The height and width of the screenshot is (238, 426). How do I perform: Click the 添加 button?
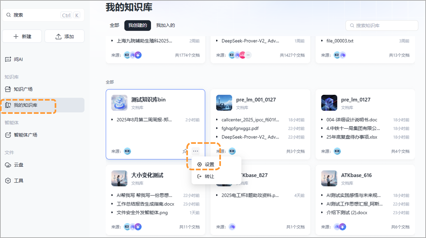tap(64, 36)
